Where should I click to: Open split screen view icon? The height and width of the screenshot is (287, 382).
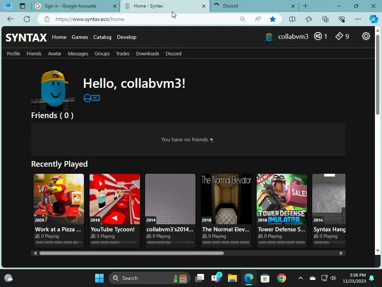coord(292,19)
